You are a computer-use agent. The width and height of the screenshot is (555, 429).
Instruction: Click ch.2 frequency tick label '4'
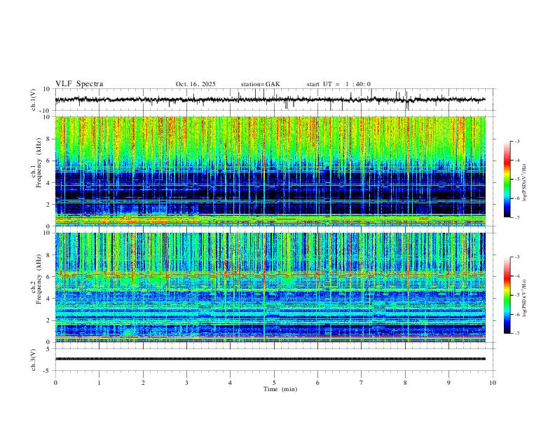(x=50, y=299)
